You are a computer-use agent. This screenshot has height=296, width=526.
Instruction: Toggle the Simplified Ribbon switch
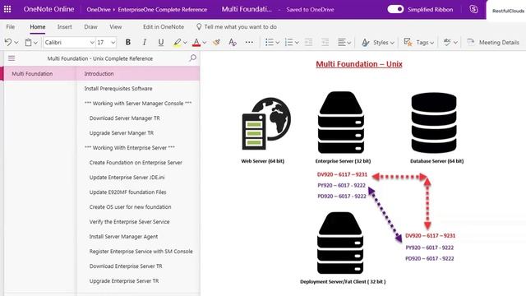pyautogui.click(x=395, y=9)
